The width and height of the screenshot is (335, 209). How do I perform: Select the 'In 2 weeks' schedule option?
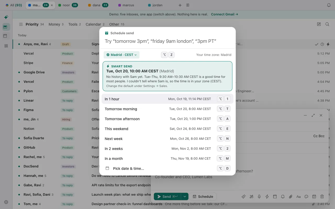167,149
